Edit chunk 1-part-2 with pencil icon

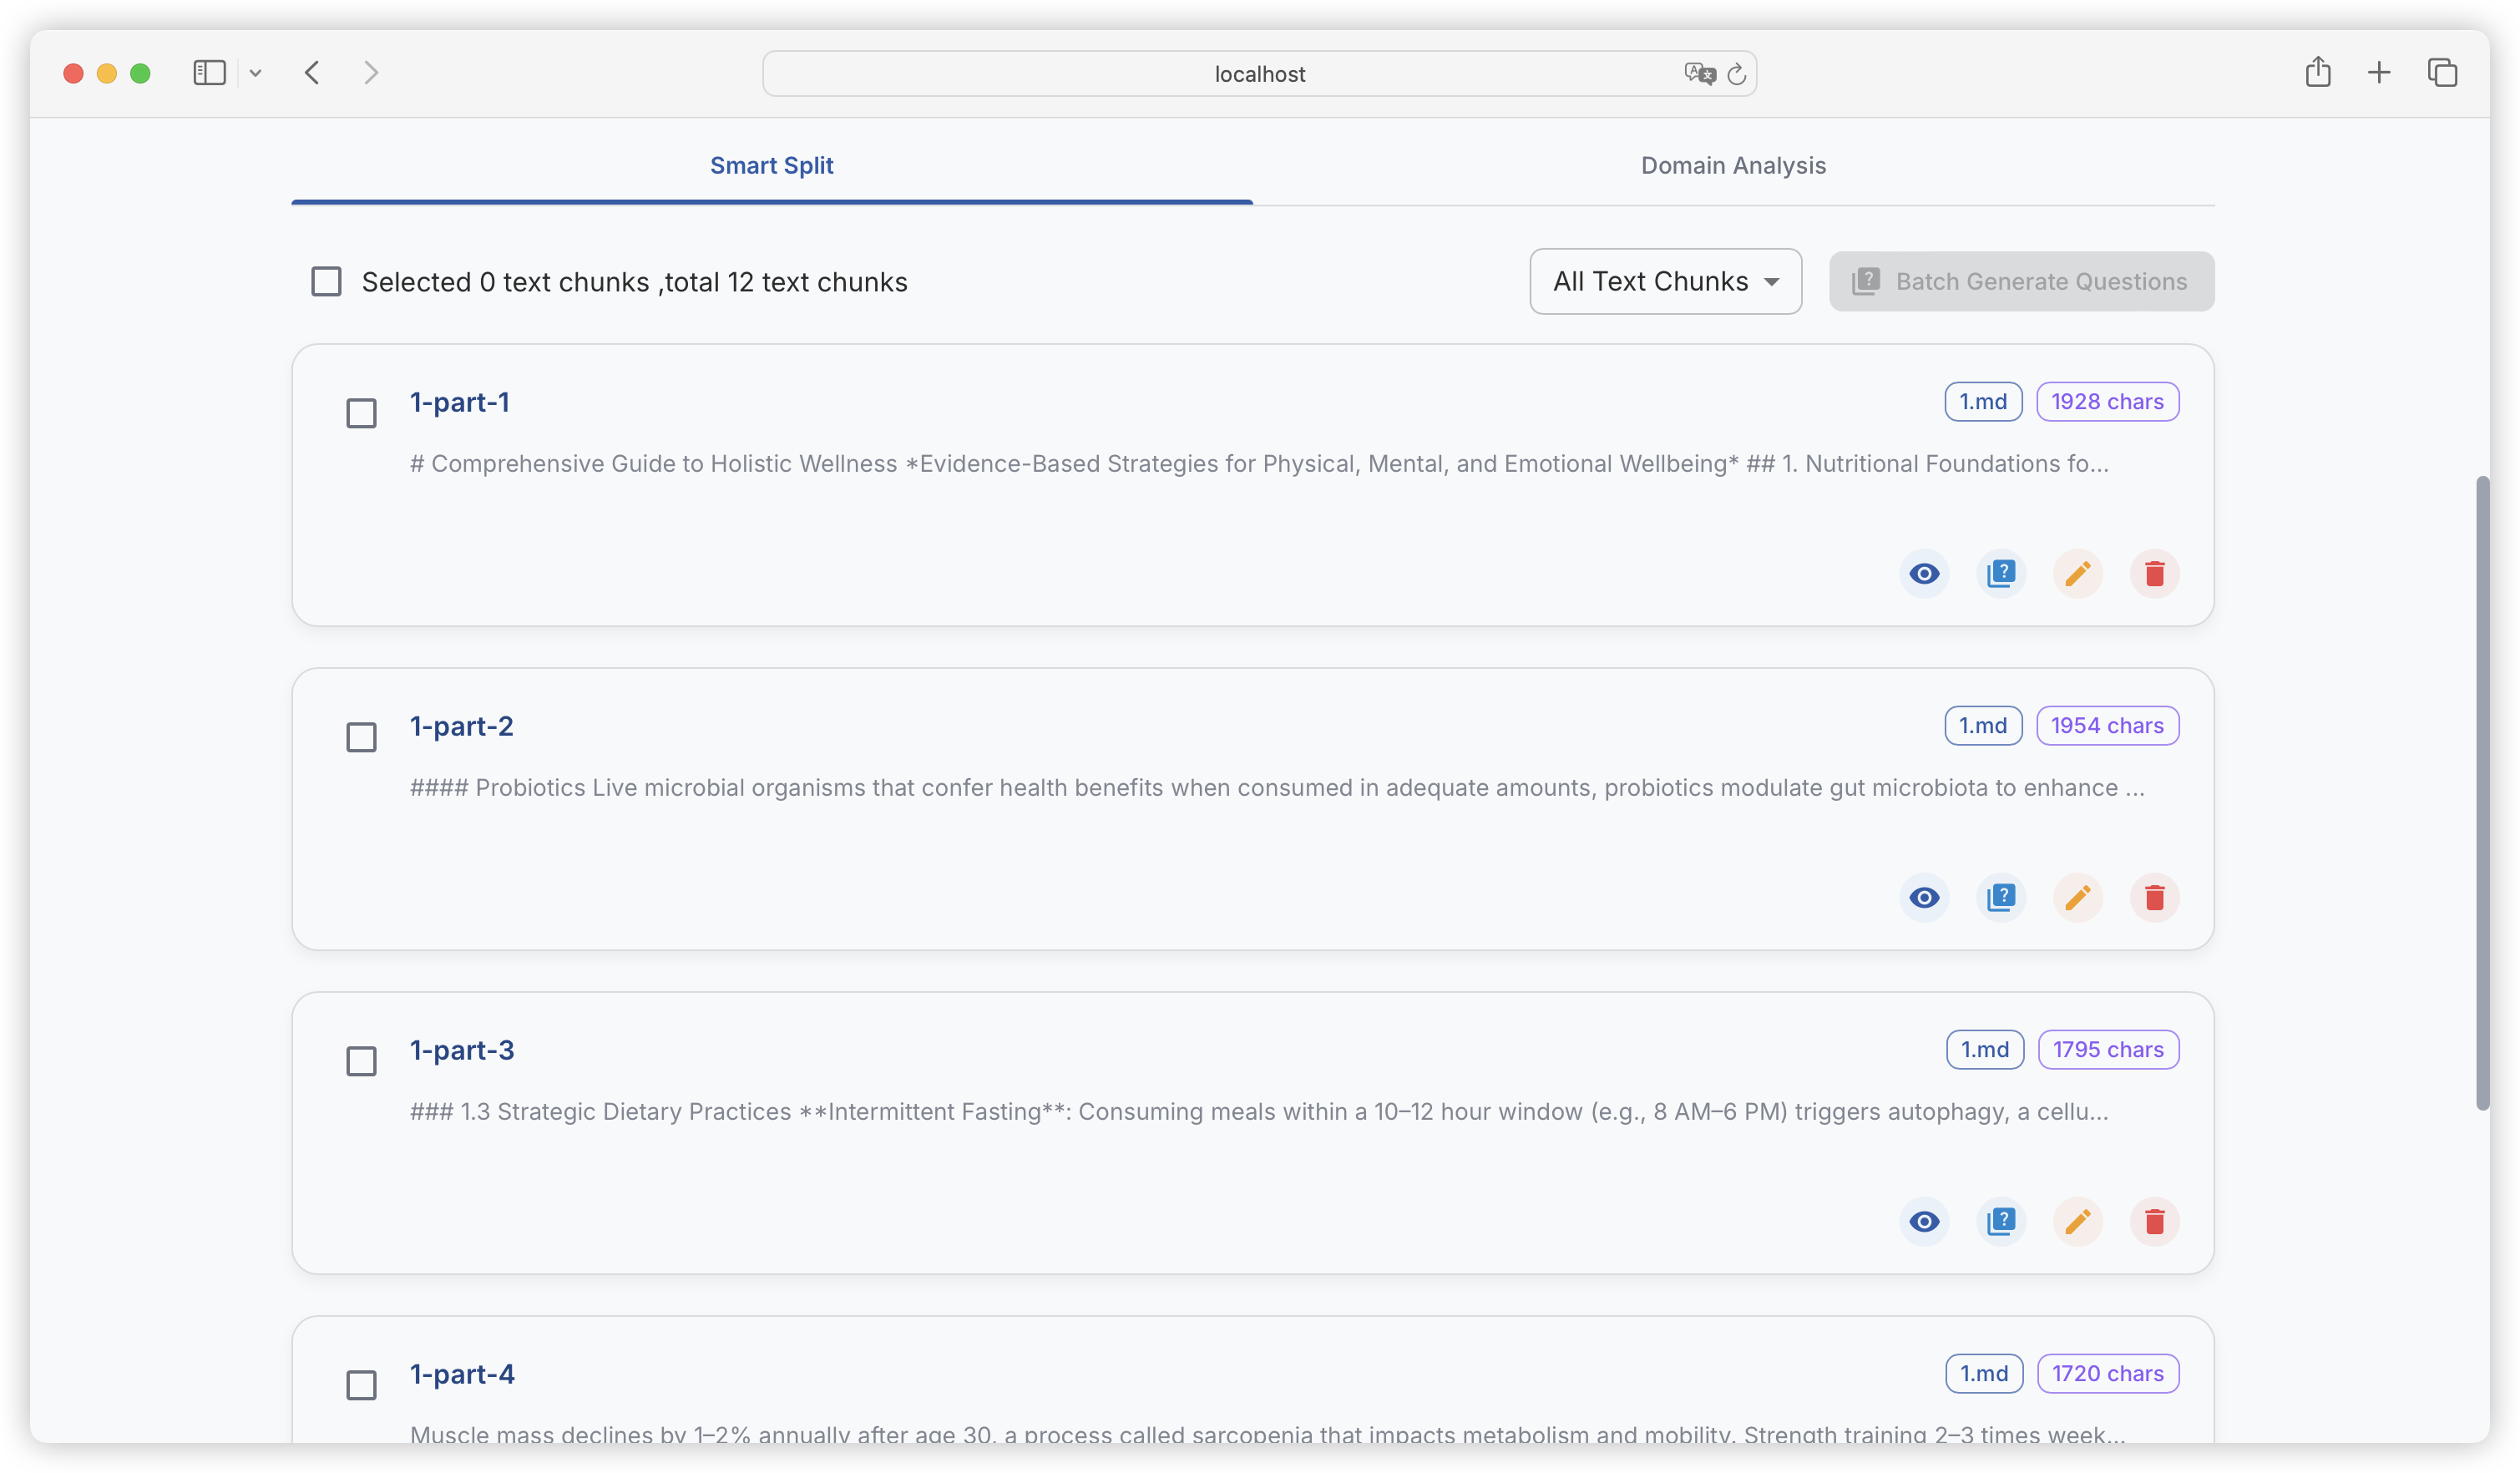2077,898
